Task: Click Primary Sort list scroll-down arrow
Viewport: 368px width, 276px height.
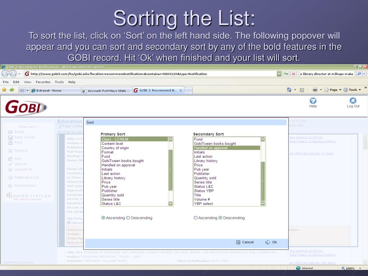Action: [x=171, y=203]
